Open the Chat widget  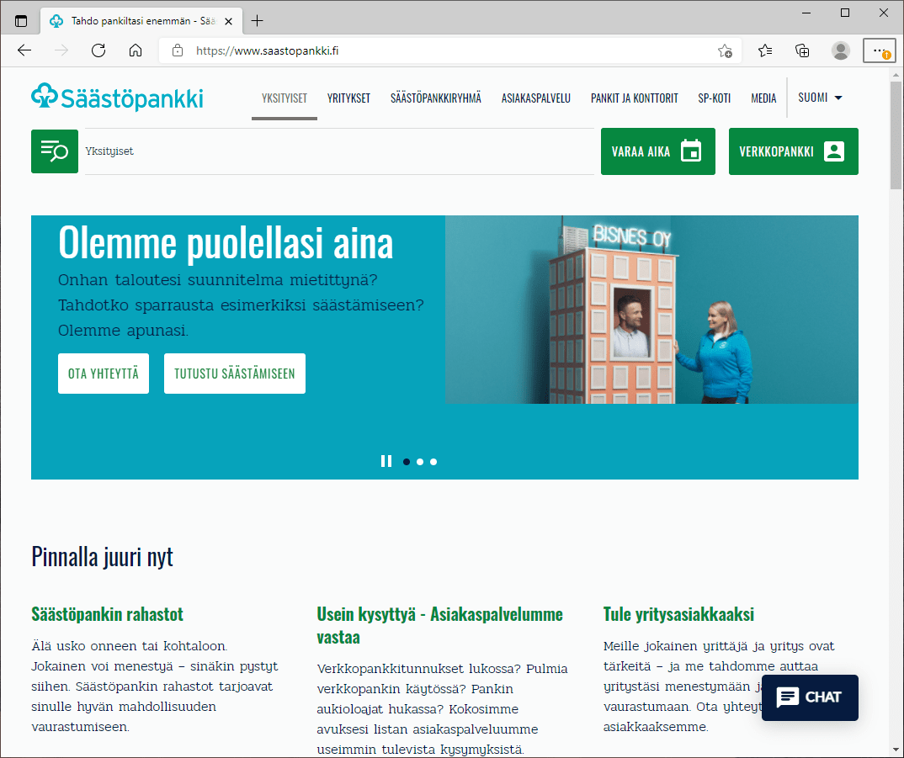pos(810,697)
